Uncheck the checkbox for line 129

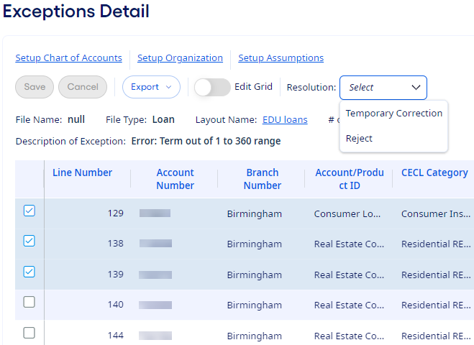tap(29, 211)
